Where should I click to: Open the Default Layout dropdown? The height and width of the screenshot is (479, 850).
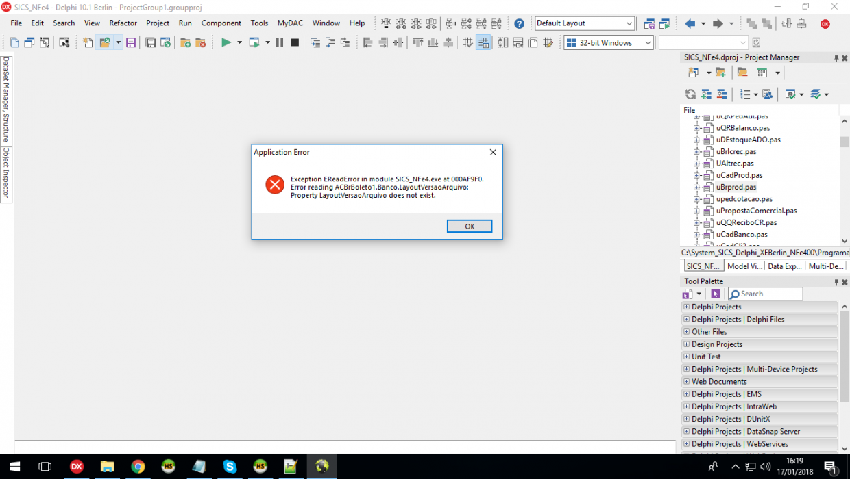tap(585, 23)
